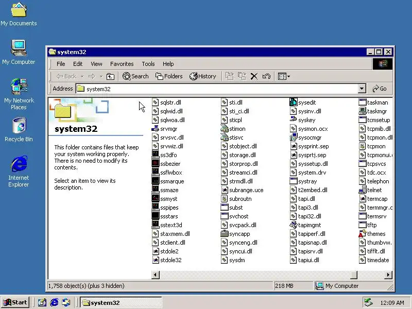Launch Internet Explorer from quick launch

tap(54, 302)
